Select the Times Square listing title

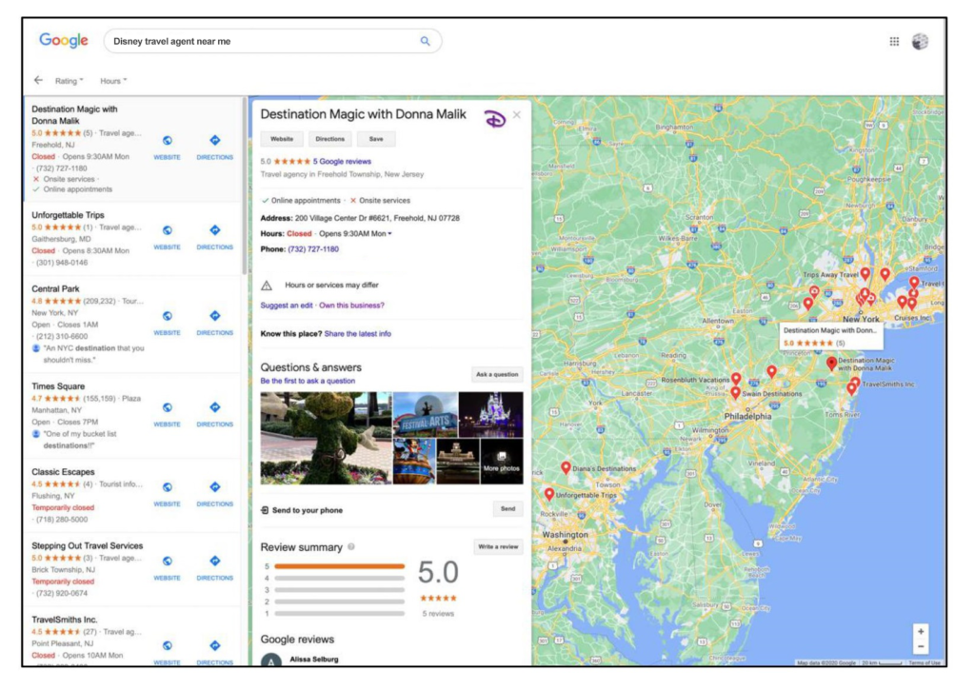pyautogui.click(x=58, y=386)
